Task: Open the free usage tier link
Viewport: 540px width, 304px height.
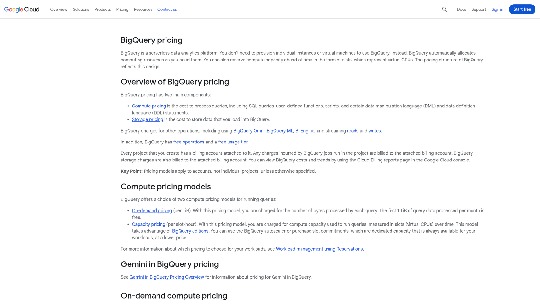Action: pos(233,142)
